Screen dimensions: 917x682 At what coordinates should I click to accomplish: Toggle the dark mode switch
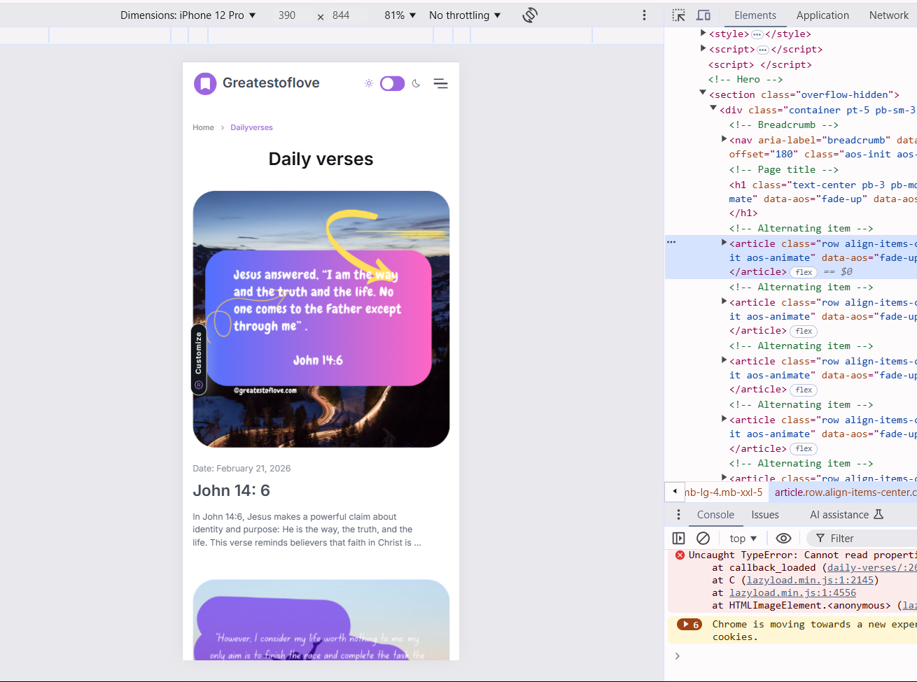[x=392, y=84]
